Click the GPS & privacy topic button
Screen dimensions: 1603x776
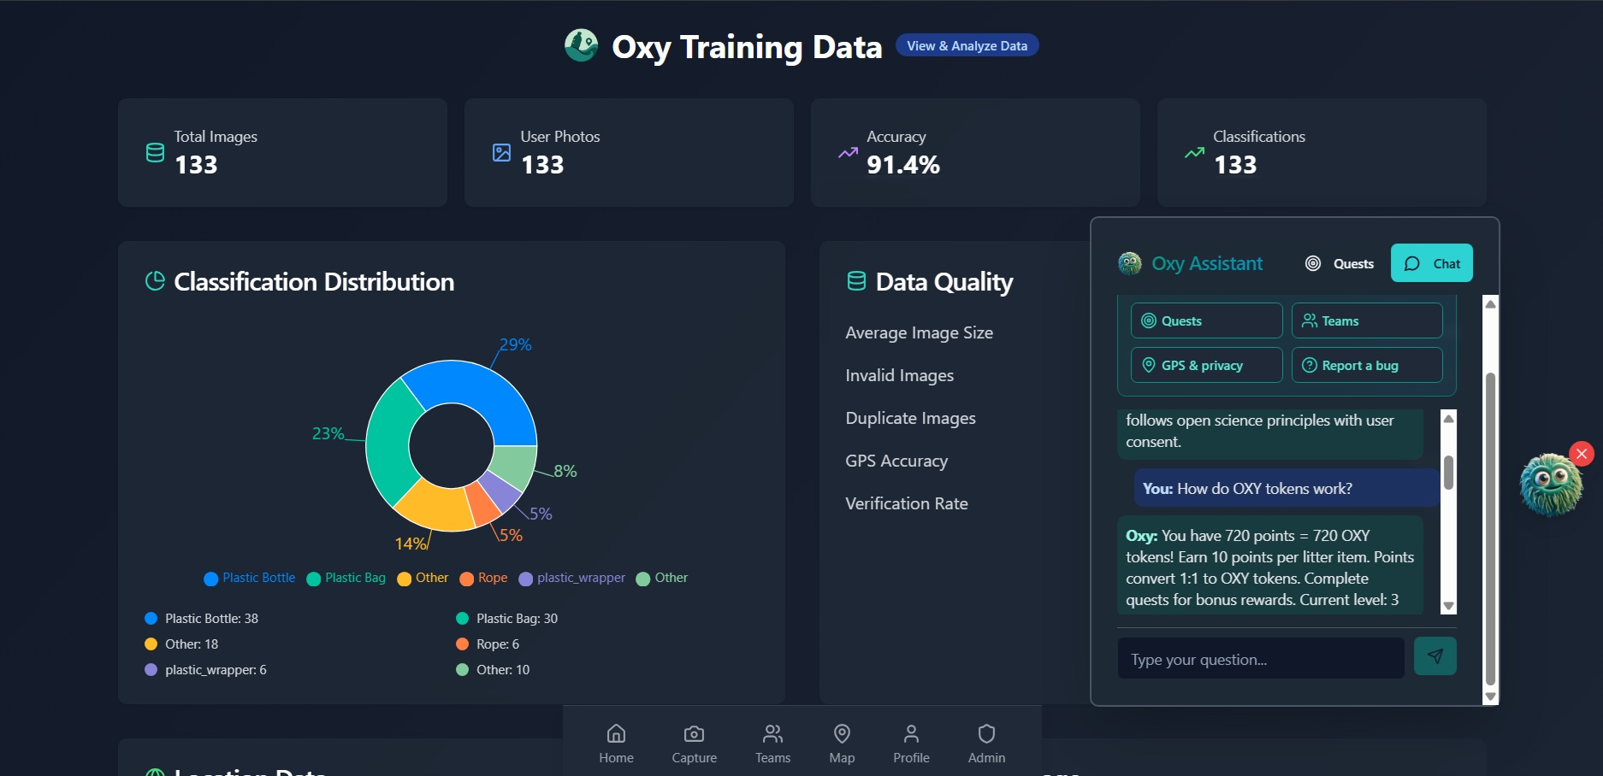point(1206,365)
